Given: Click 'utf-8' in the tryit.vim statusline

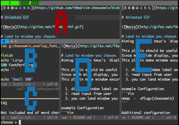Looking at the screenshot, I should tap(52, 84).
